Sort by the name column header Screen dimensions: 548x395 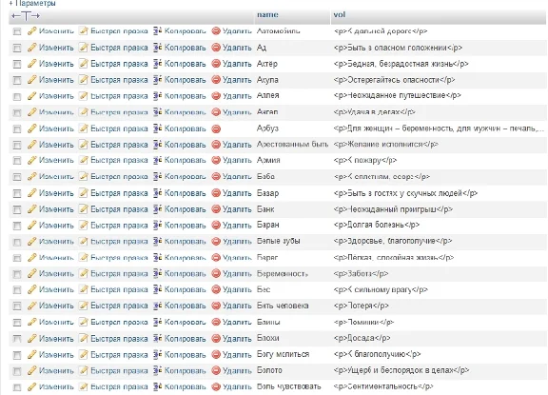click(x=267, y=14)
